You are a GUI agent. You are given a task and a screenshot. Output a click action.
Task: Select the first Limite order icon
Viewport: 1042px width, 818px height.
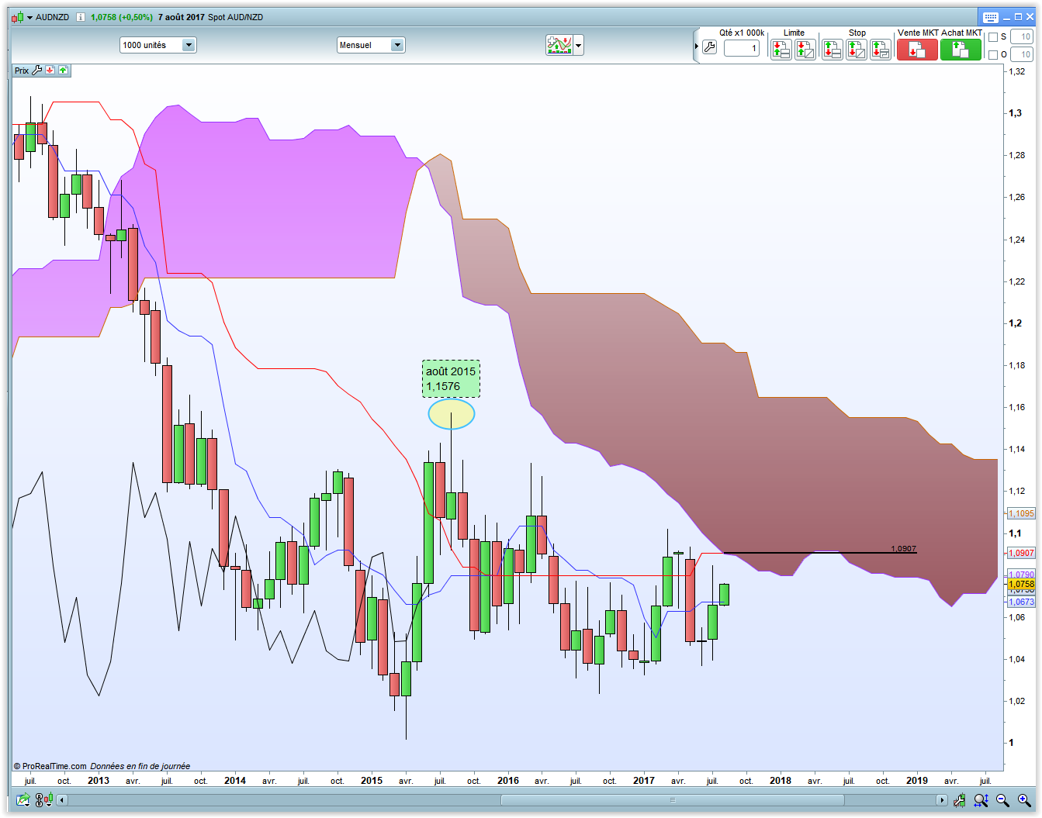[x=781, y=50]
